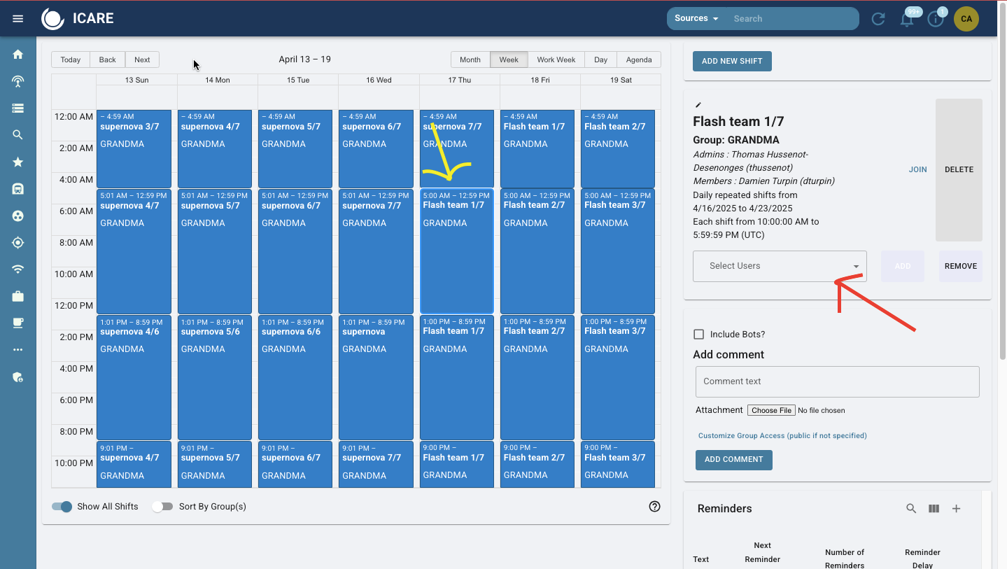Viewport: 1007px width, 569px height.
Task: Click the ADD NEW SHIFT button
Action: (x=732, y=61)
